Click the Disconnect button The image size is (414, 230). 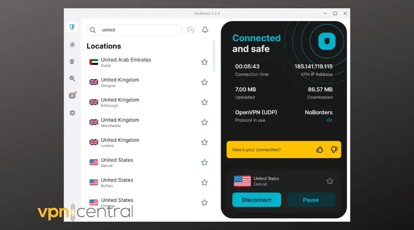[x=256, y=200]
